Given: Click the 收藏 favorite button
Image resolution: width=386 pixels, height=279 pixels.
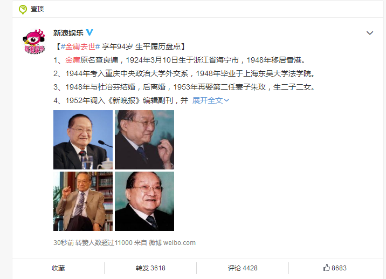Looking at the screenshot, I should point(58,268).
